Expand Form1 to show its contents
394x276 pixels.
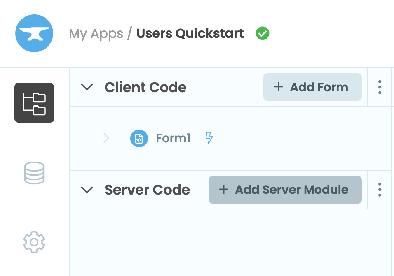pos(106,138)
